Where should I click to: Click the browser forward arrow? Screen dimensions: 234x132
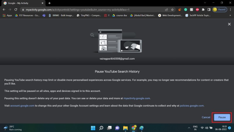tap(10, 10)
